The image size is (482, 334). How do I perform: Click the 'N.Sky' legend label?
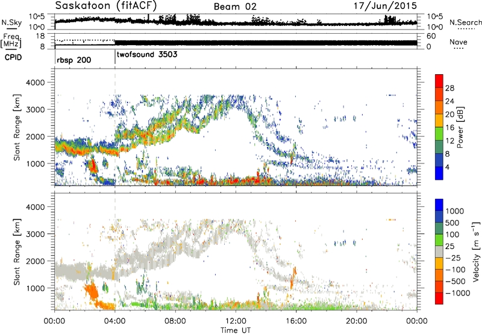(11, 22)
